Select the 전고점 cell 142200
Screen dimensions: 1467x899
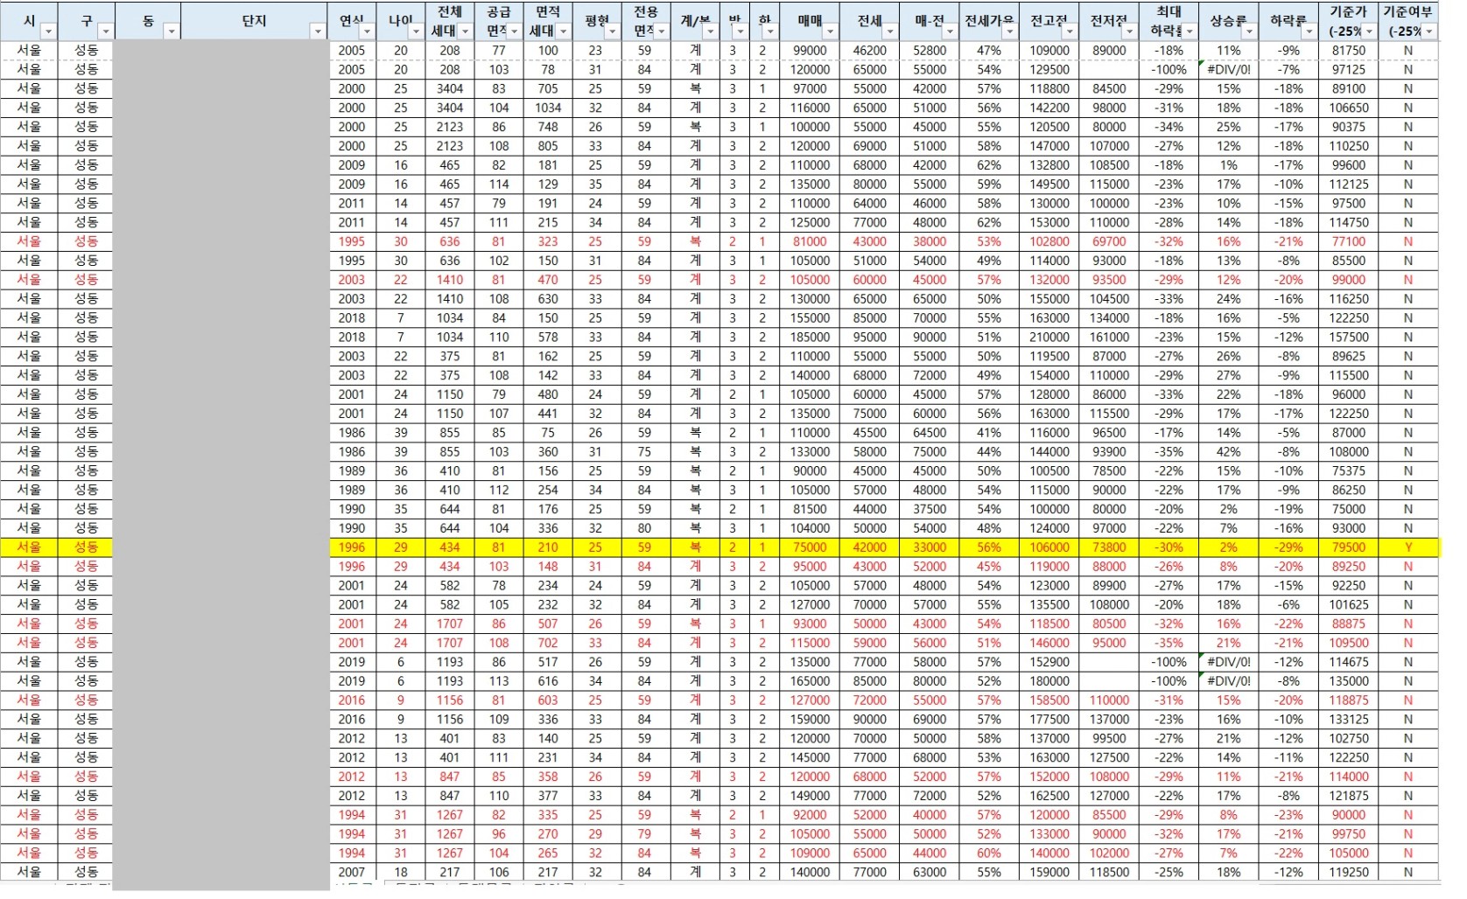(x=1049, y=108)
